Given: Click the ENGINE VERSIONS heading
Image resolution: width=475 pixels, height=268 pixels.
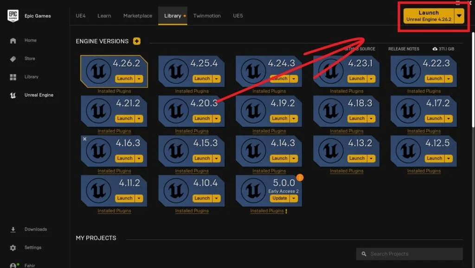Looking at the screenshot, I should 102,41.
